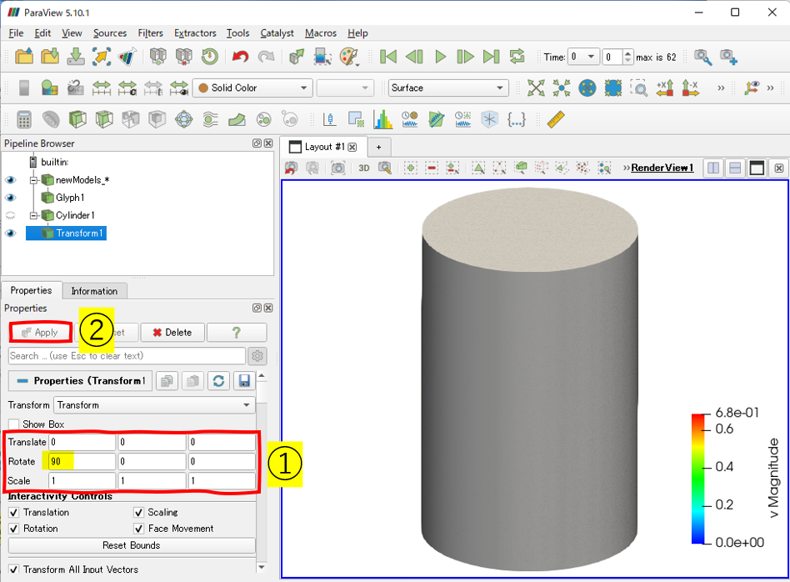Open the Solid Color coloring dropdown
Screen dimensions: 790x582
[252, 88]
